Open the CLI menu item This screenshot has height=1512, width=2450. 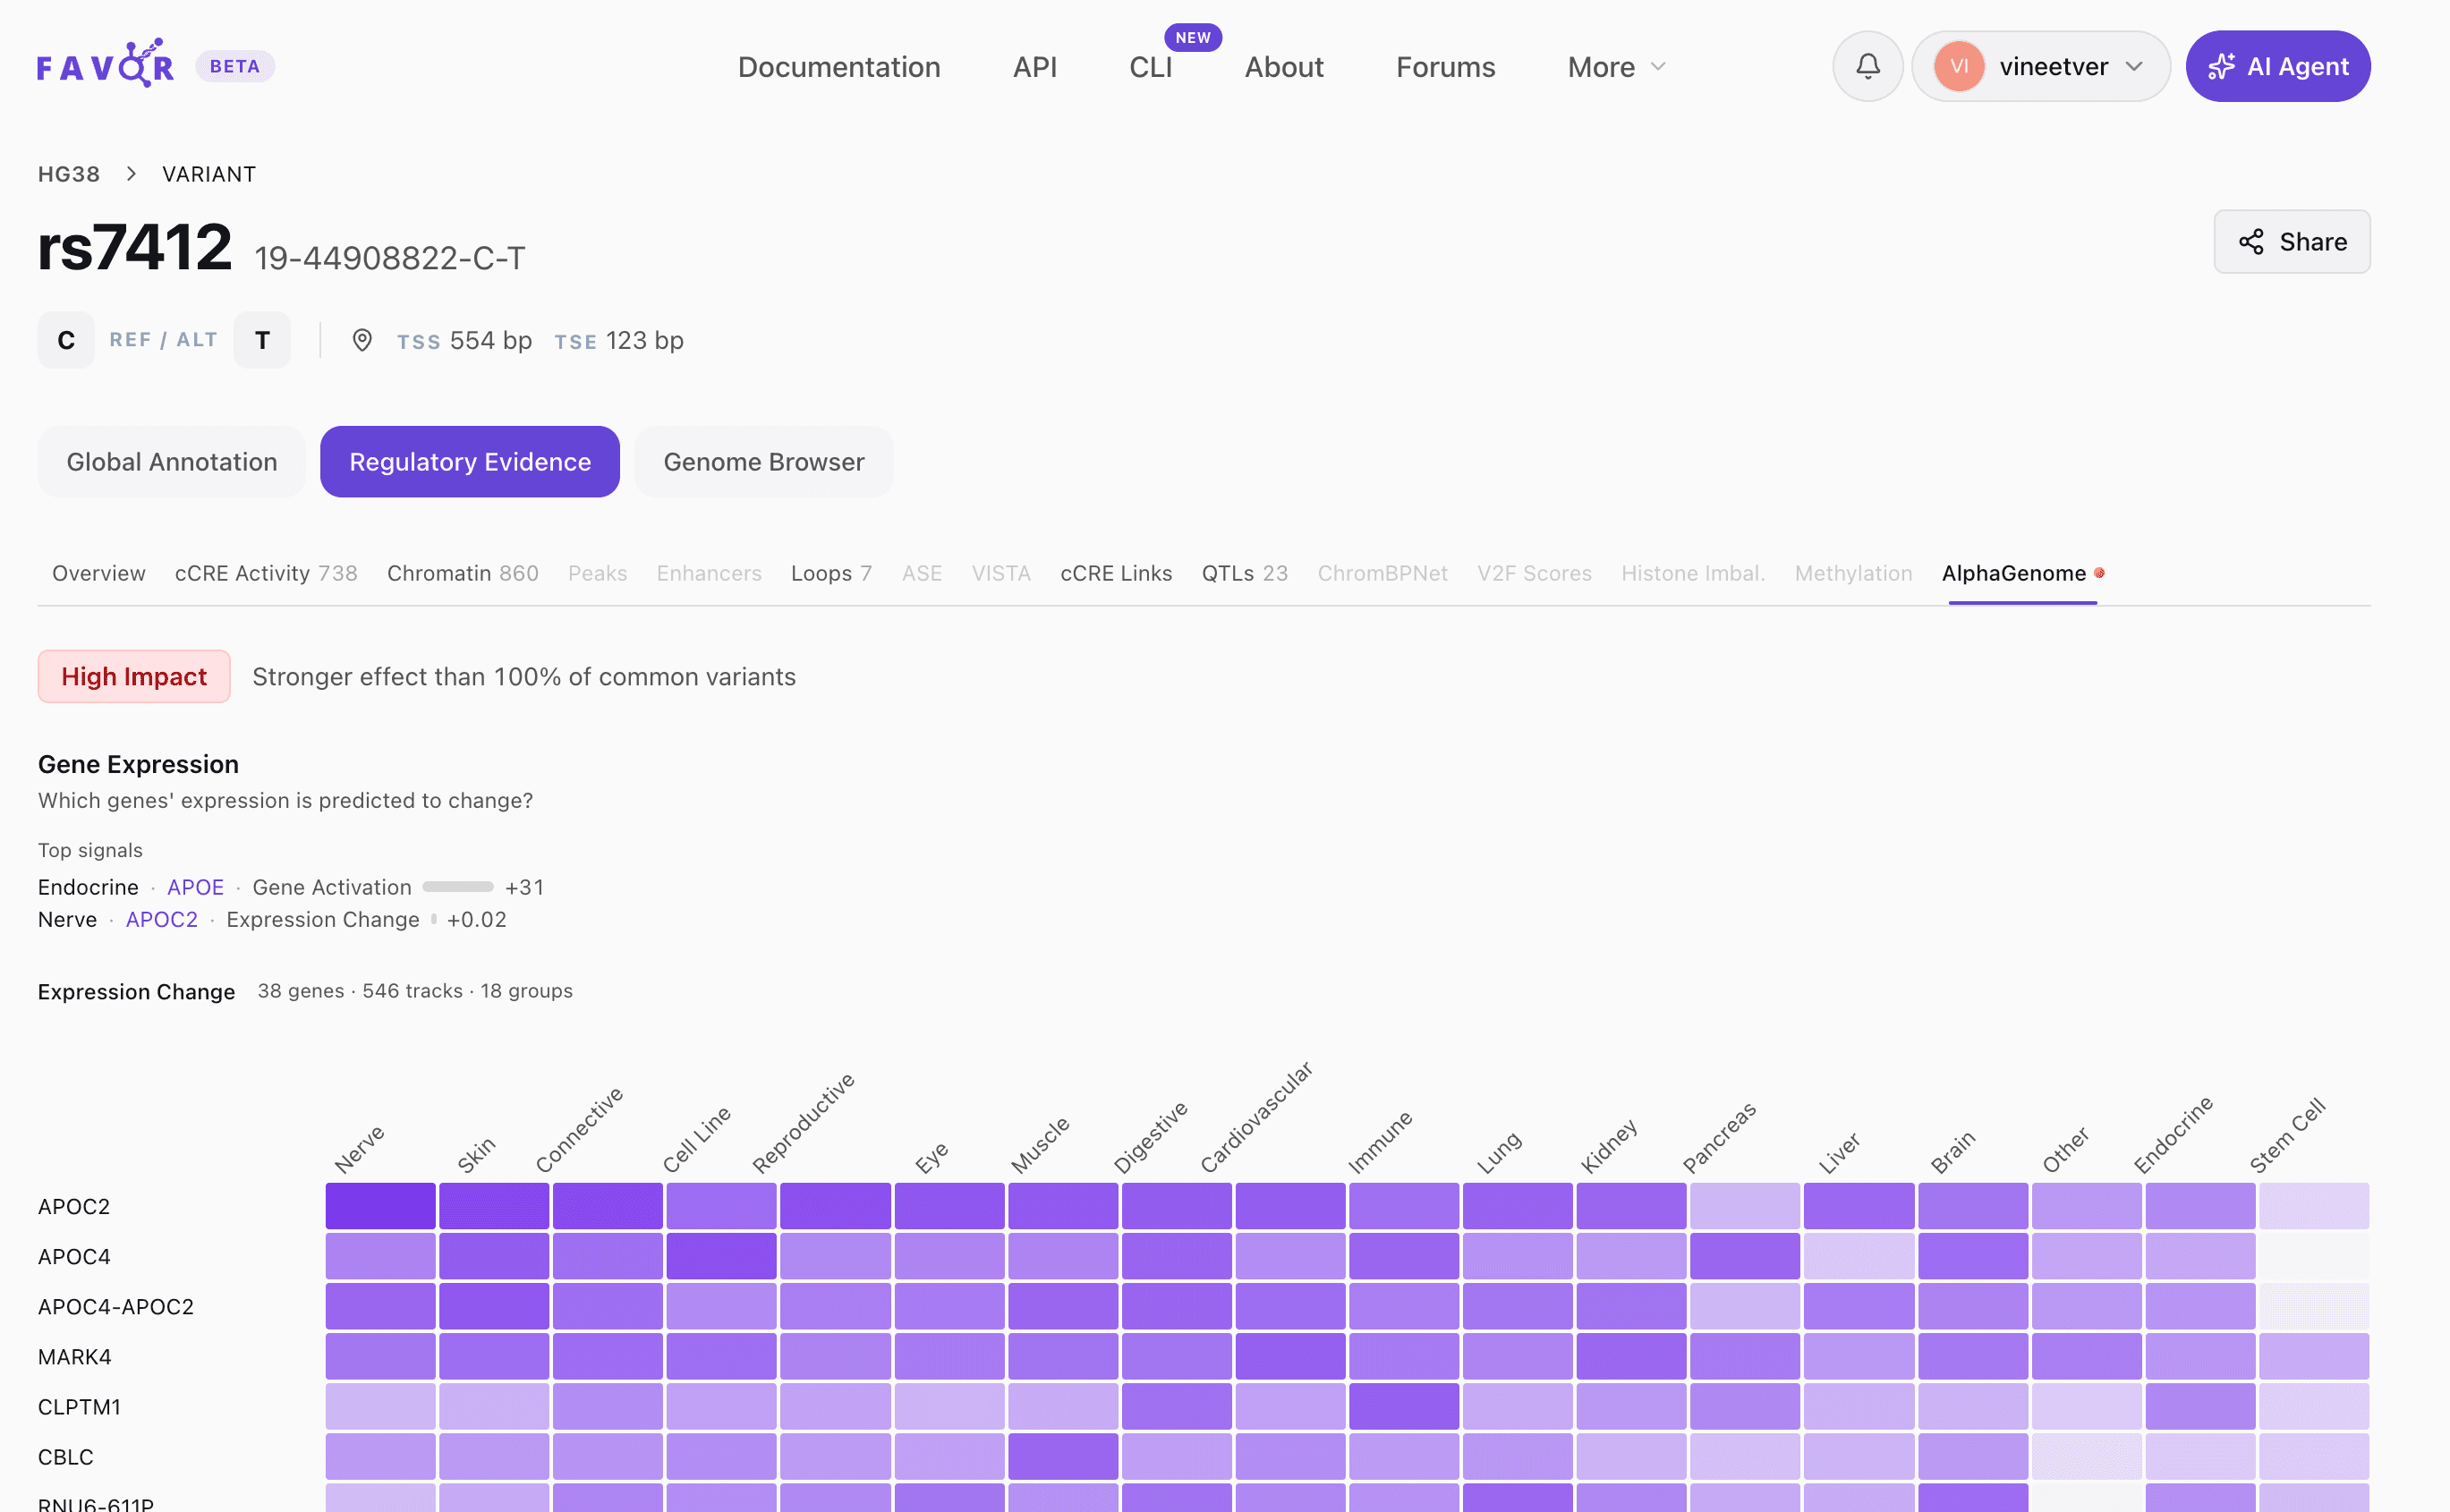pos(1150,67)
